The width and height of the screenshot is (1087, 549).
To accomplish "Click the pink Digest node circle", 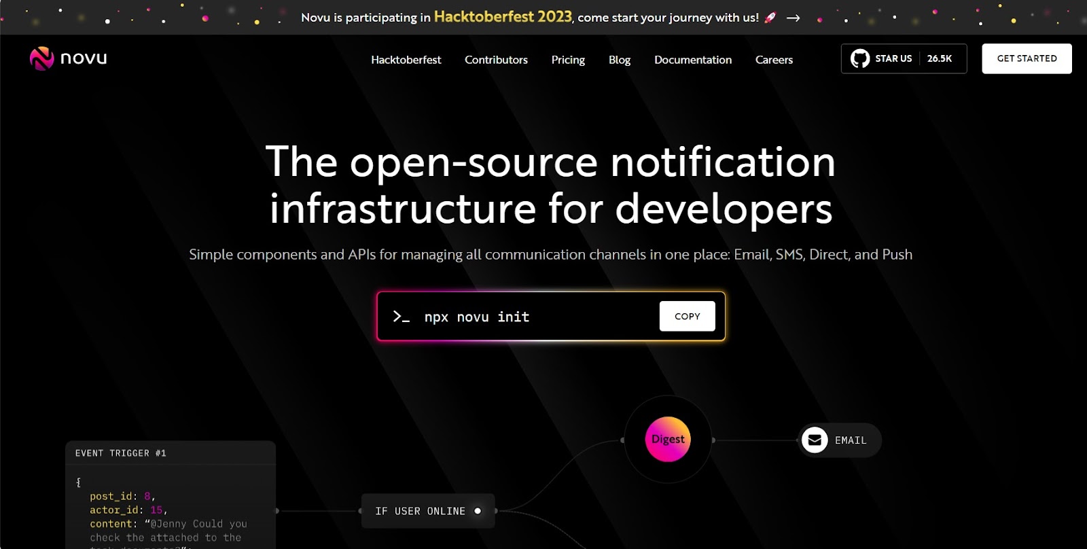I will click(x=668, y=440).
